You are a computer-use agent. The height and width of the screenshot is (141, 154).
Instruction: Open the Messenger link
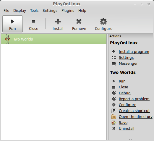128,64
